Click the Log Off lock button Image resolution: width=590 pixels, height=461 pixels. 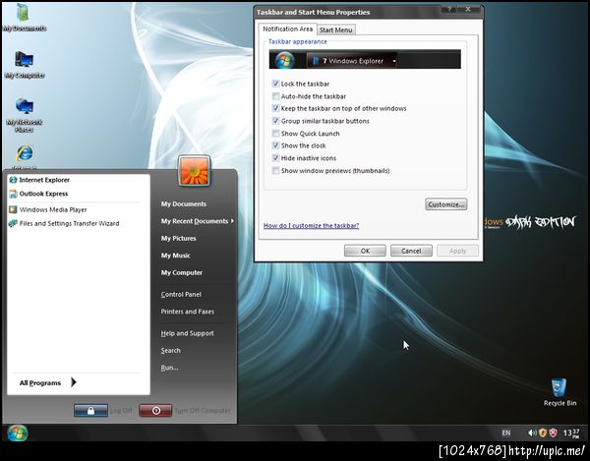pyautogui.click(x=90, y=411)
